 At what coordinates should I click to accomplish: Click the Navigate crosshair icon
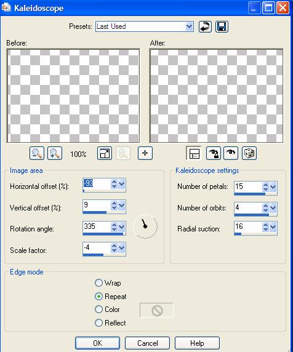tap(145, 153)
